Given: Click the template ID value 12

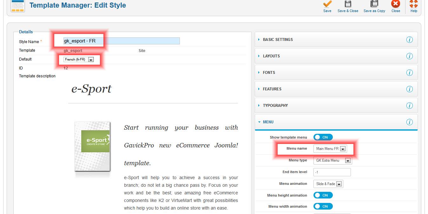Looking at the screenshot, I should point(66,68).
